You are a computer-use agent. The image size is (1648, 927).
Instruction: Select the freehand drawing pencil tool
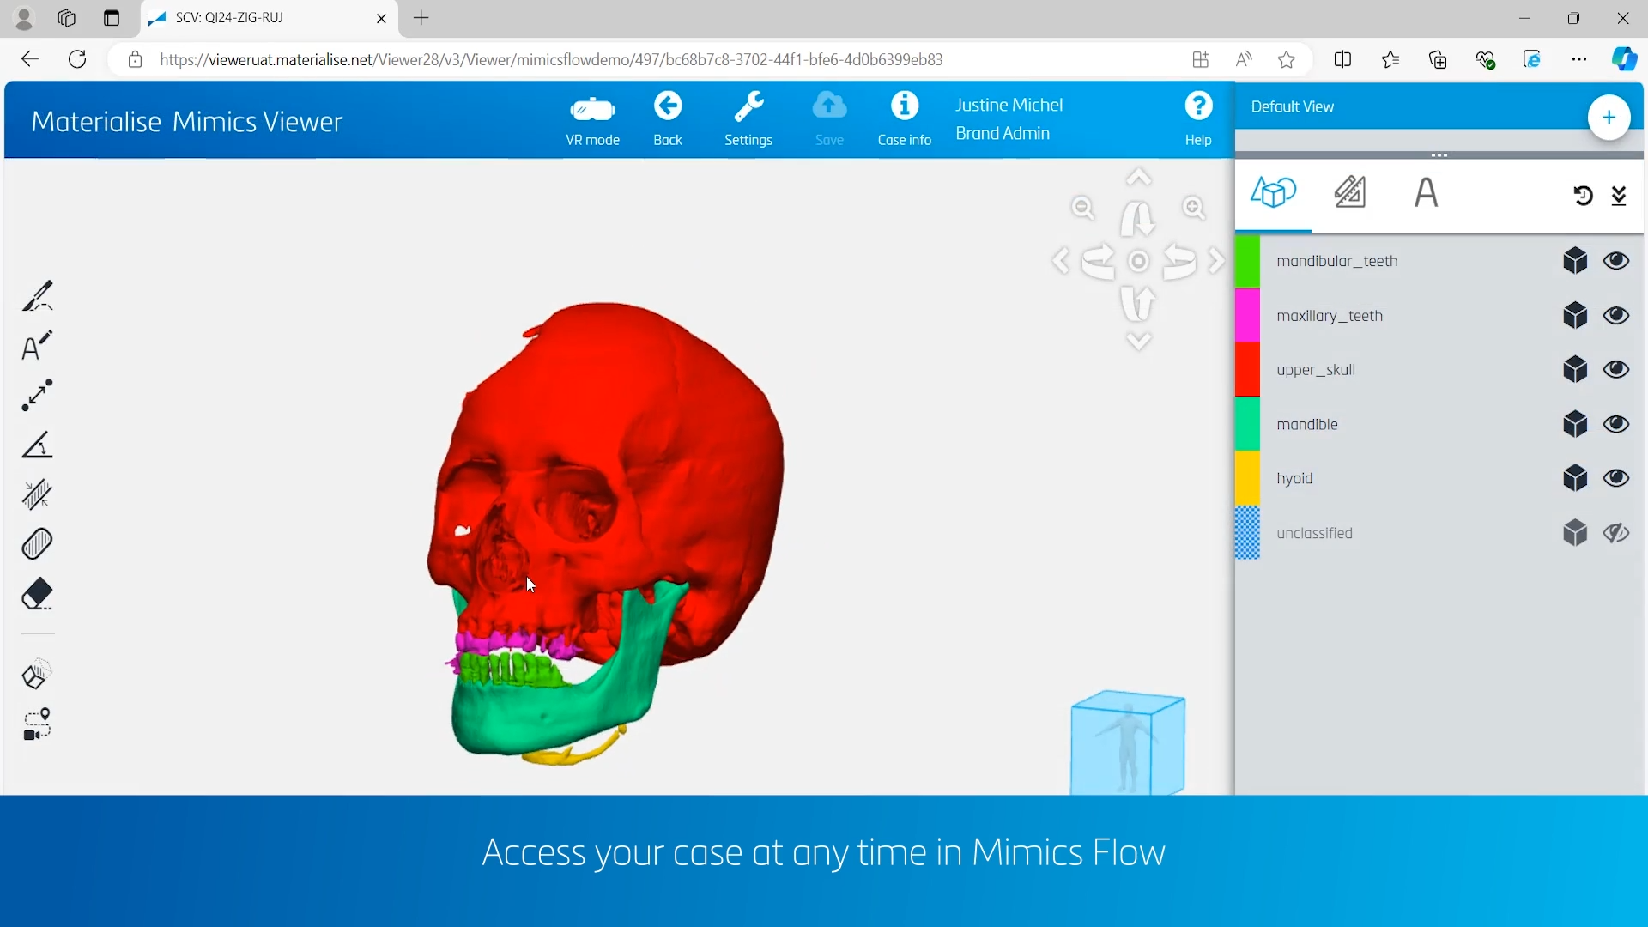click(37, 296)
